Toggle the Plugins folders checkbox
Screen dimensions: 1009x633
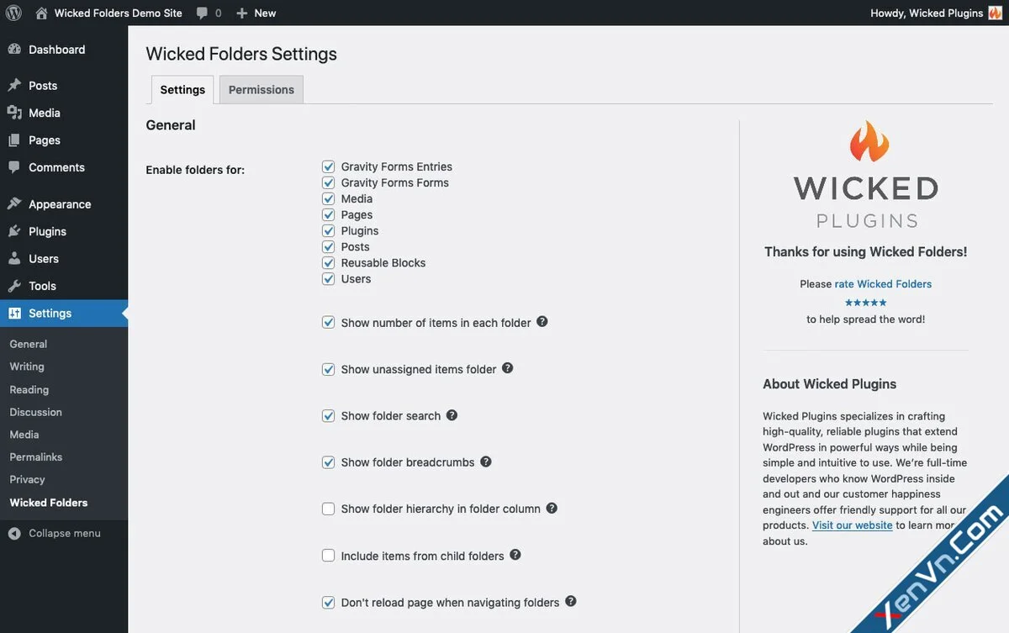329,230
